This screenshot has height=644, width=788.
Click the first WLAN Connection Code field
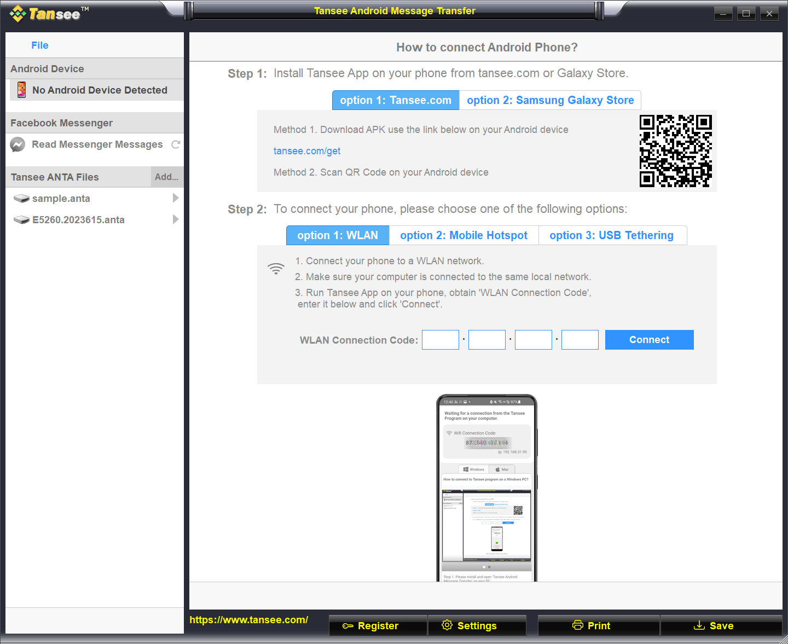440,340
